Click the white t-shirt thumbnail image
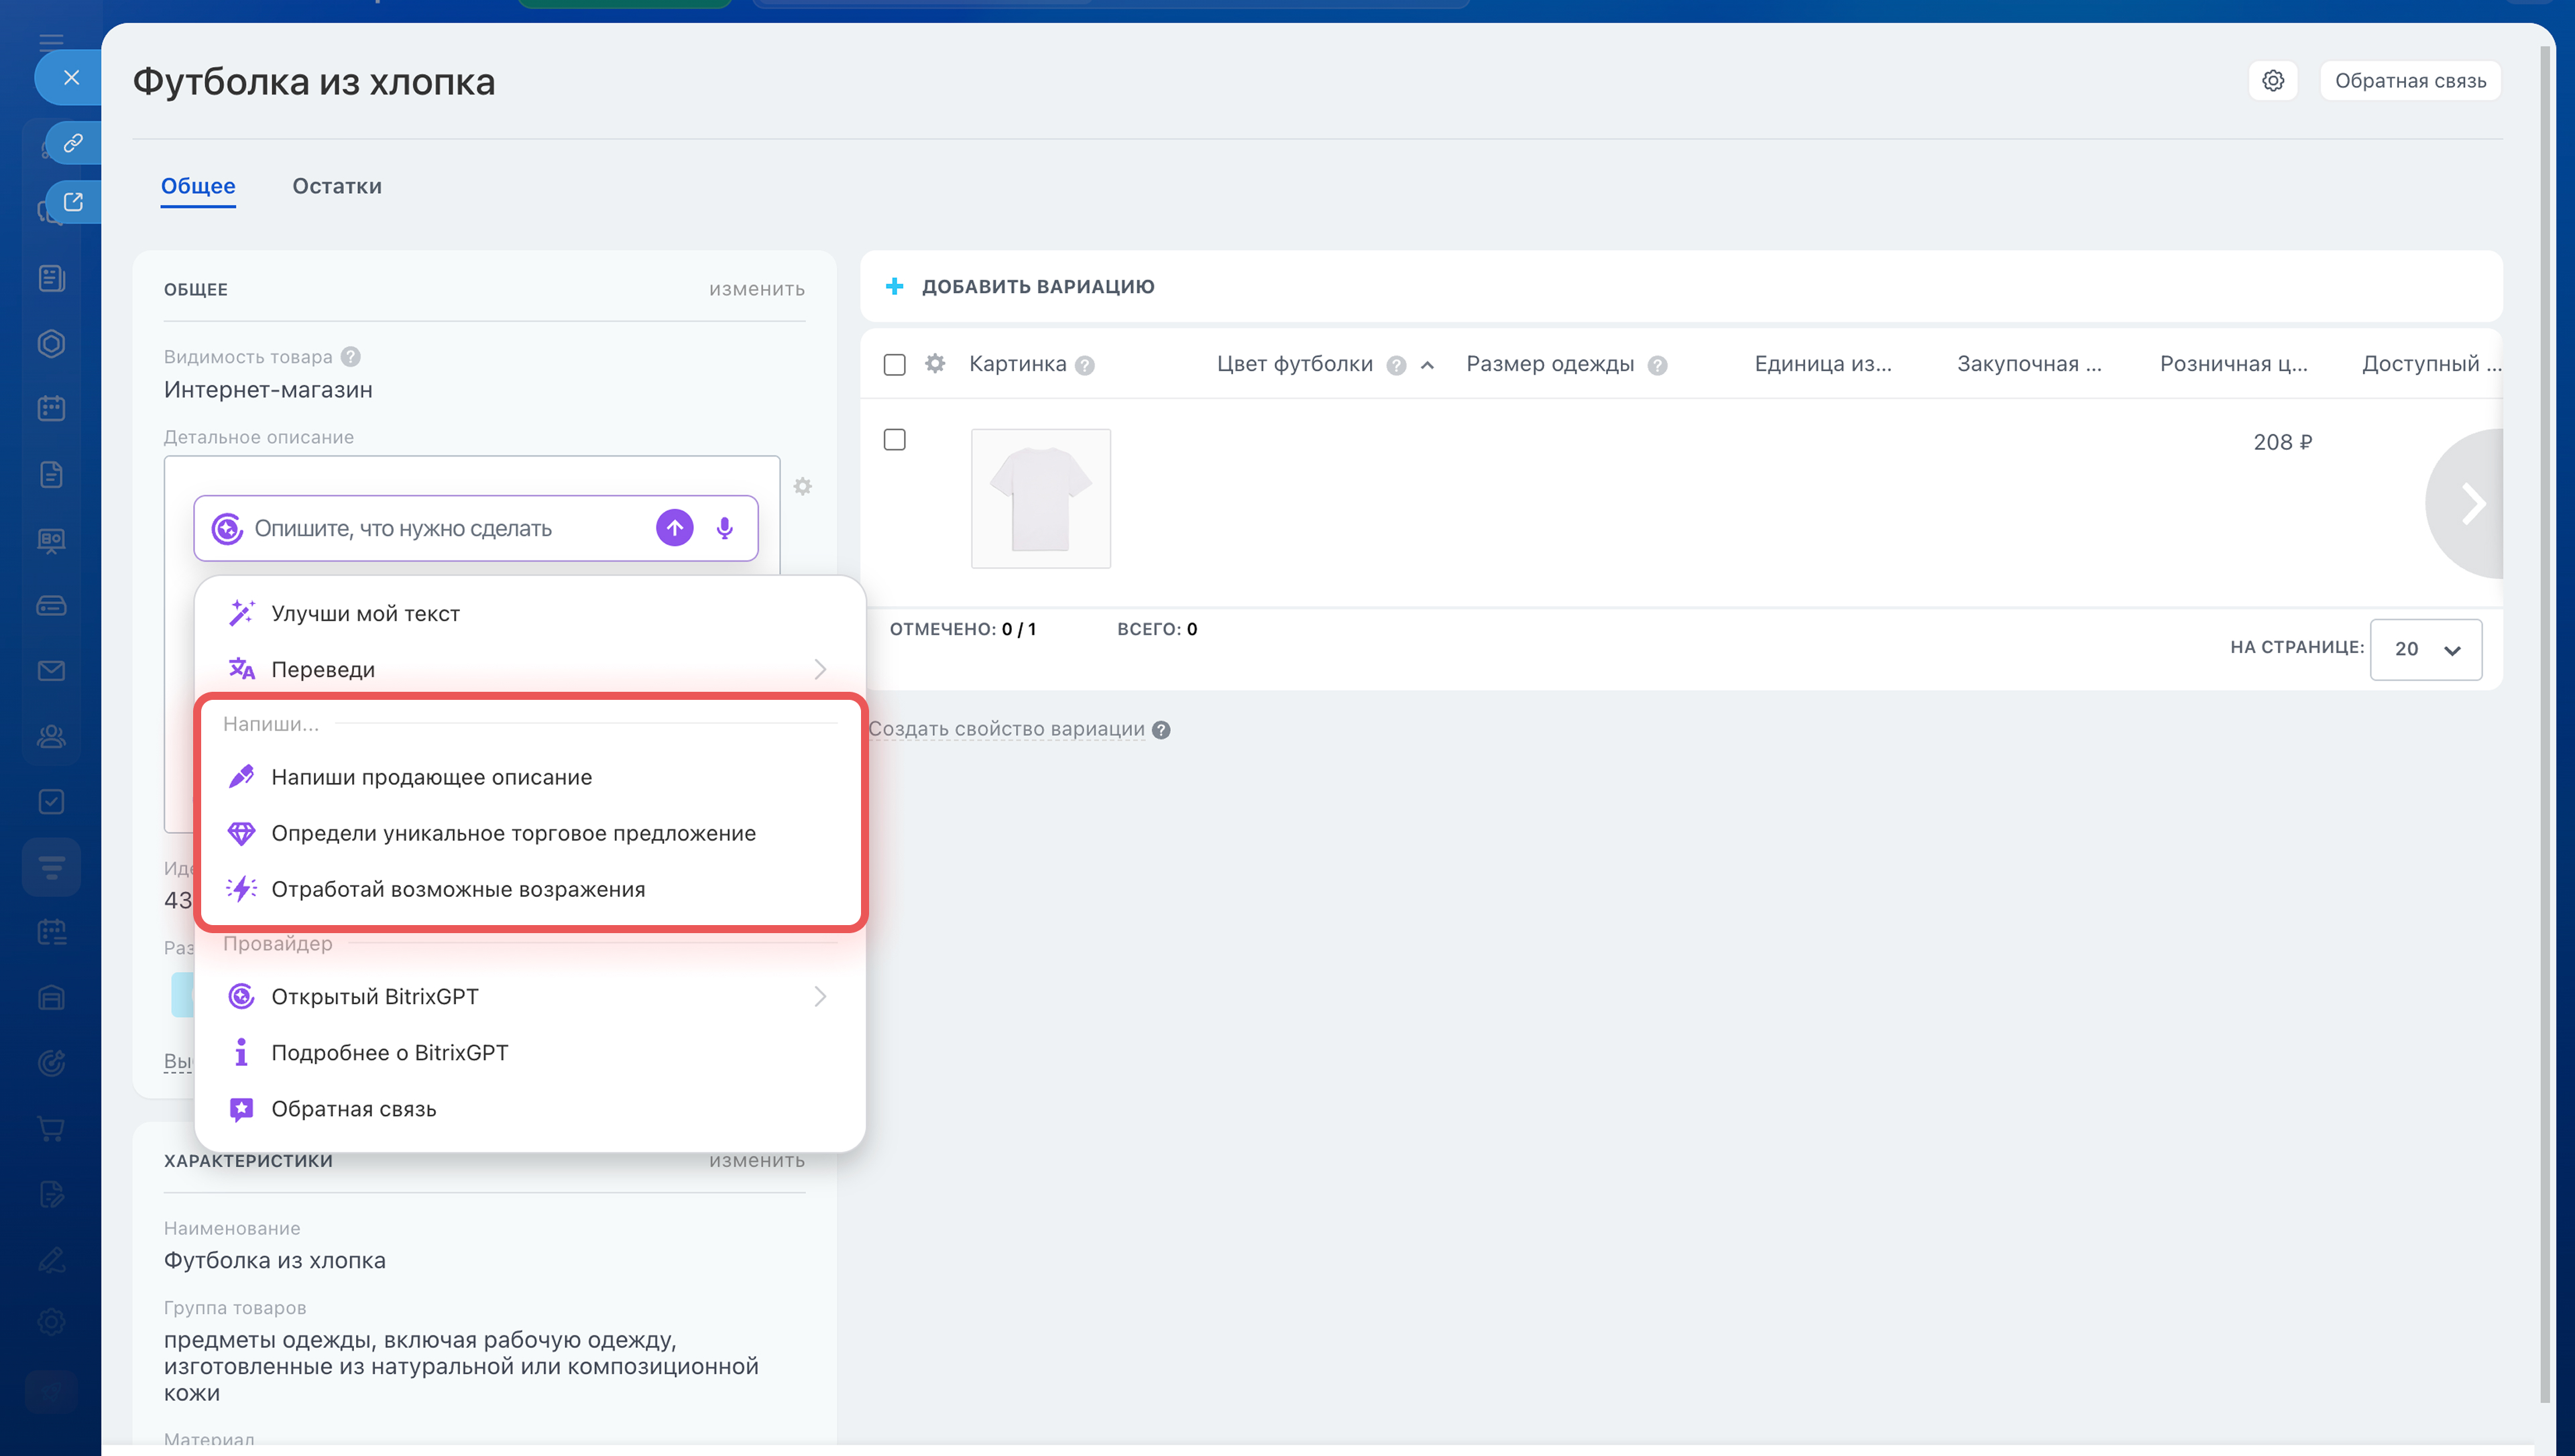The image size is (2575, 1456). pyautogui.click(x=1040, y=498)
